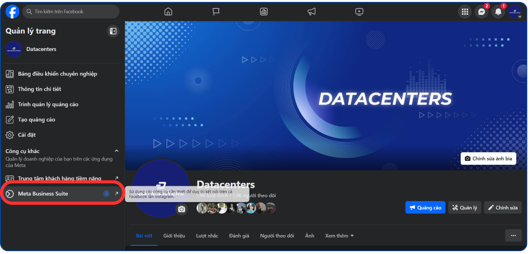Switch to the Người theo dõi tab
The height and width of the screenshot is (254, 530).
click(x=277, y=236)
